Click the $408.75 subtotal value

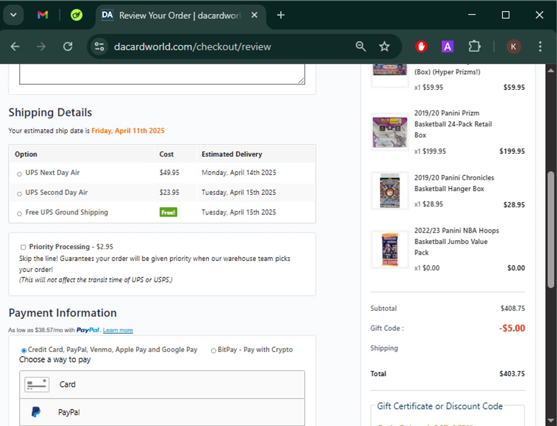(512, 308)
